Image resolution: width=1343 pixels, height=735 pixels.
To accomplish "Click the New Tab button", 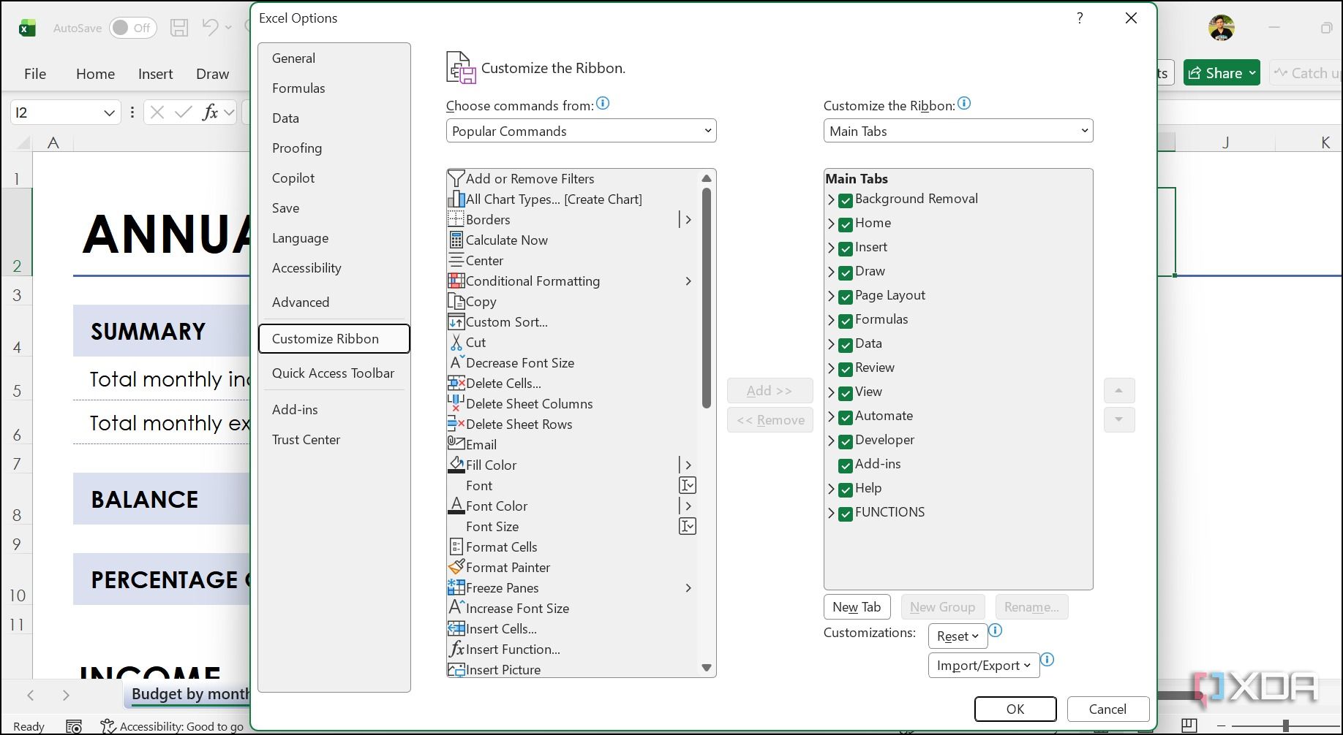I will point(857,607).
